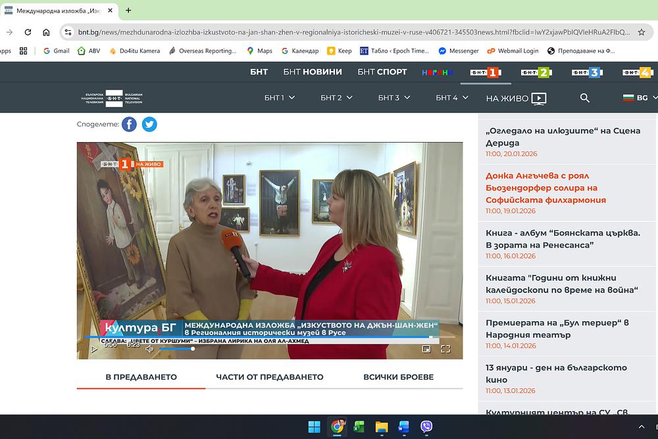Image resolution: width=658 pixels, height=439 pixels.
Task: Switch to the ЧАСТИ ОТ ПРЕДАВАНЕТО tab
Action: [x=270, y=377]
